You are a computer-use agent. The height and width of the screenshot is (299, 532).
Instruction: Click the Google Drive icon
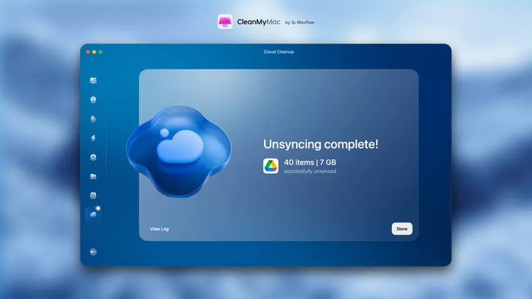[271, 166]
